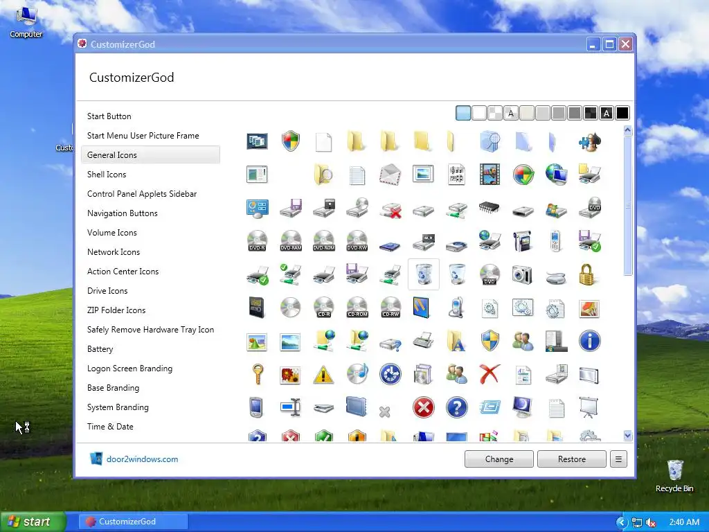Open the ZIP Folder Icons category

point(150,310)
